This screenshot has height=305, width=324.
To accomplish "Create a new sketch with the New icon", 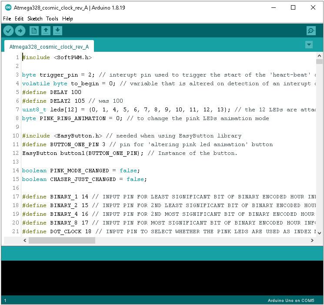I will click(34, 31).
